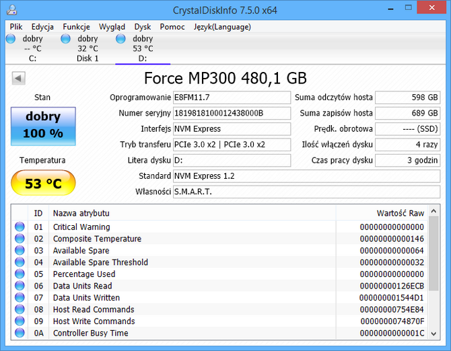This screenshot has height=351, width=451.
Task: Select the D: 53 °C disk tab
Action: click(x=143, y=48)
